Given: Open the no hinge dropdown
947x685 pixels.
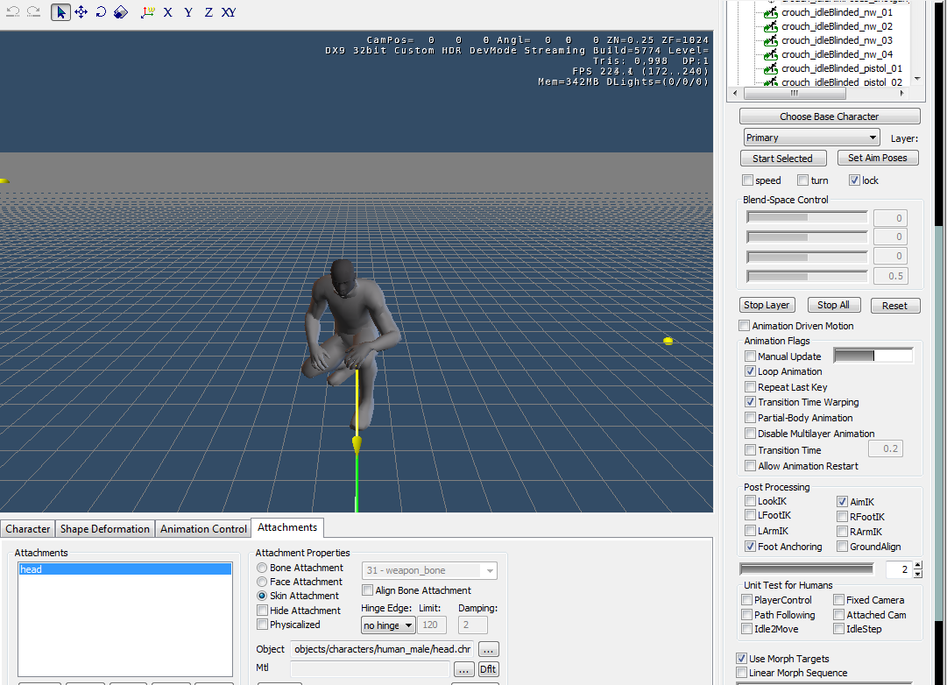Looking at the screenshot, I should click(388, 625).
